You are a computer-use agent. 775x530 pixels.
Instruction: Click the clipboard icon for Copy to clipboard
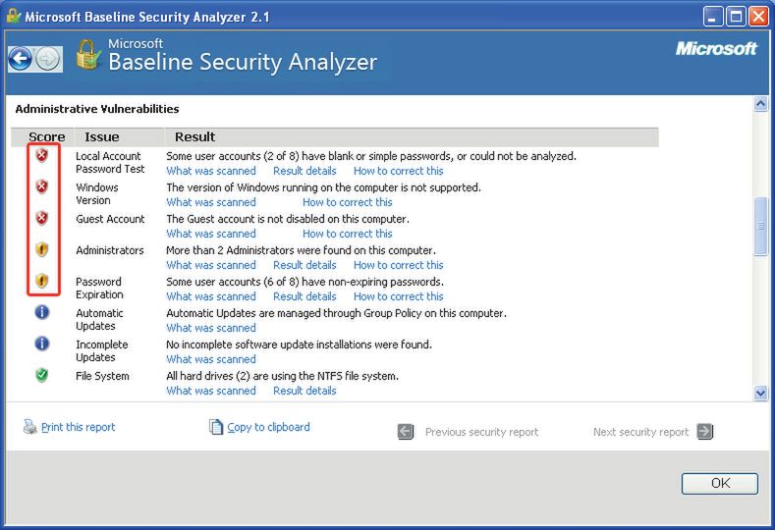(x=216, y=427)
